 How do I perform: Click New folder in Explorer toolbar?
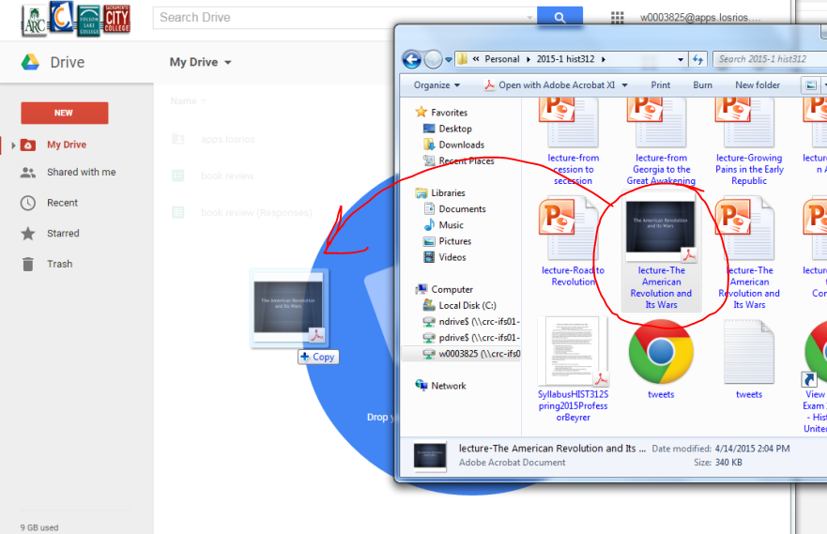click(758, 84)
